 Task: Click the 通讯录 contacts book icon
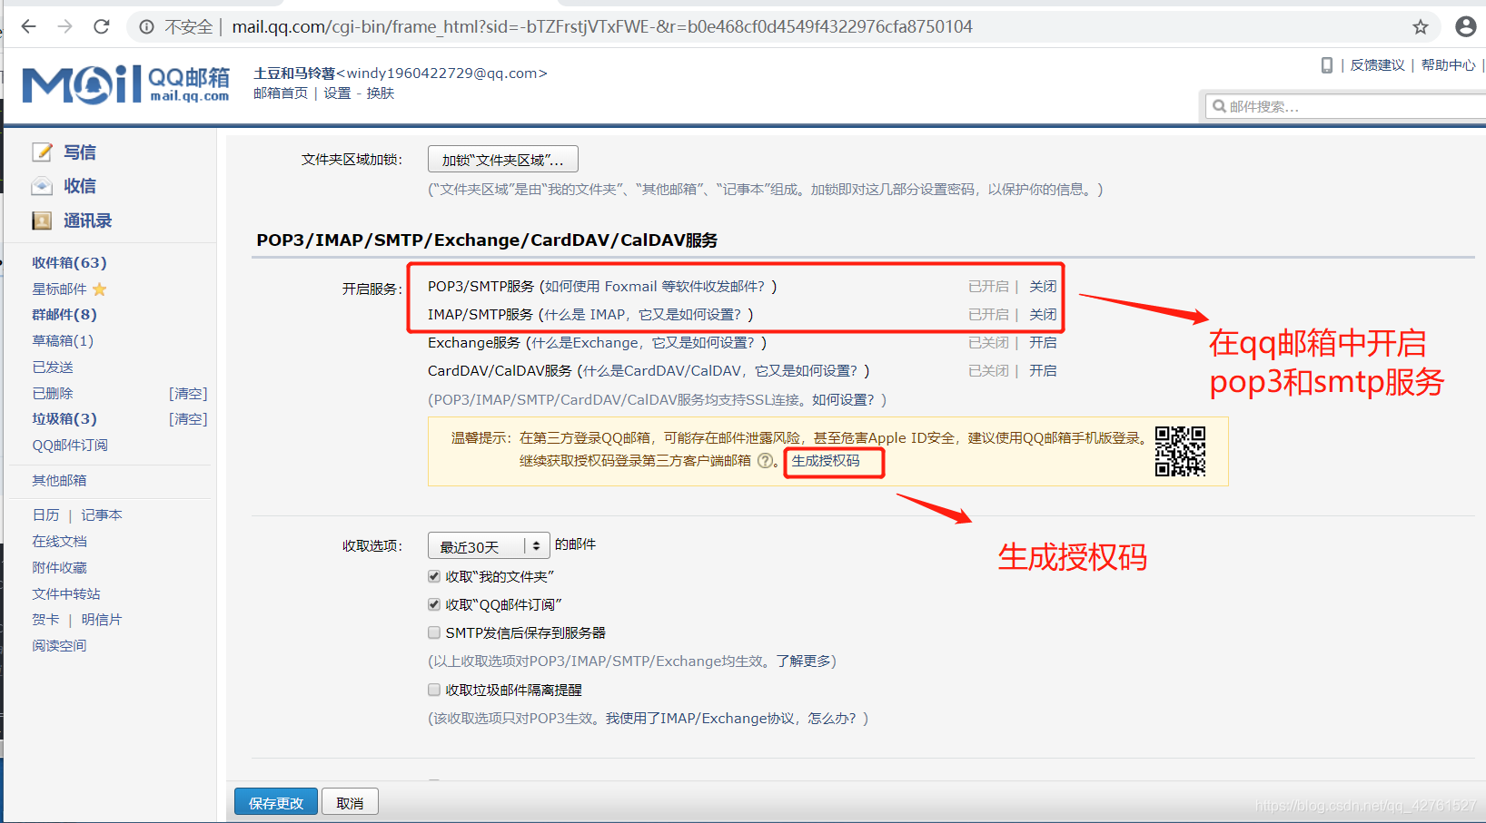pos(42,220)
